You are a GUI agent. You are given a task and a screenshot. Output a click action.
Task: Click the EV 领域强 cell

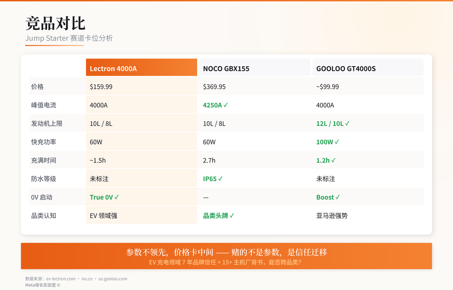[x=142, y=215]
